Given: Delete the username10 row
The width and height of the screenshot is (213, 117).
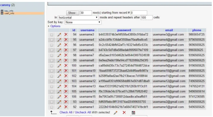Looking at the screenshot, I should (66, 71).
